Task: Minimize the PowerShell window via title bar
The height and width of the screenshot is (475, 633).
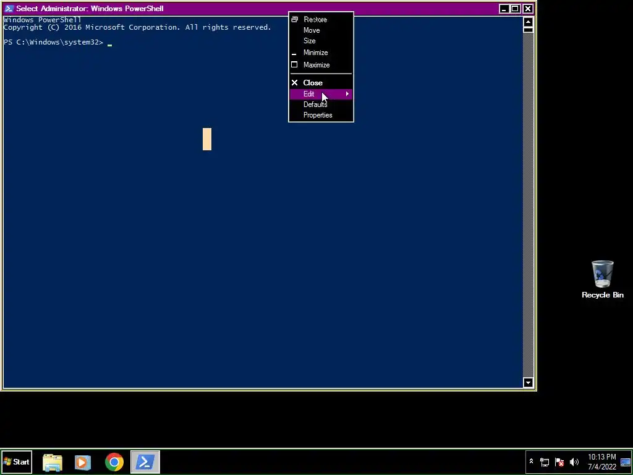Action: pos(504,9)
